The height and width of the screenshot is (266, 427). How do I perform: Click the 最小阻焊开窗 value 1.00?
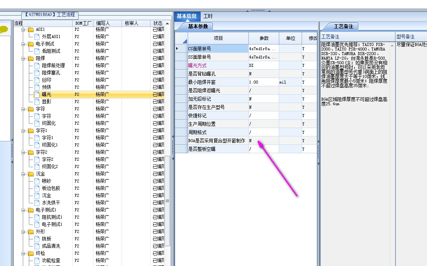tap(264, 82)
